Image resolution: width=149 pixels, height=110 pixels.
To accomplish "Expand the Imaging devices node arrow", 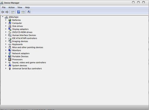I will [6, 41].
